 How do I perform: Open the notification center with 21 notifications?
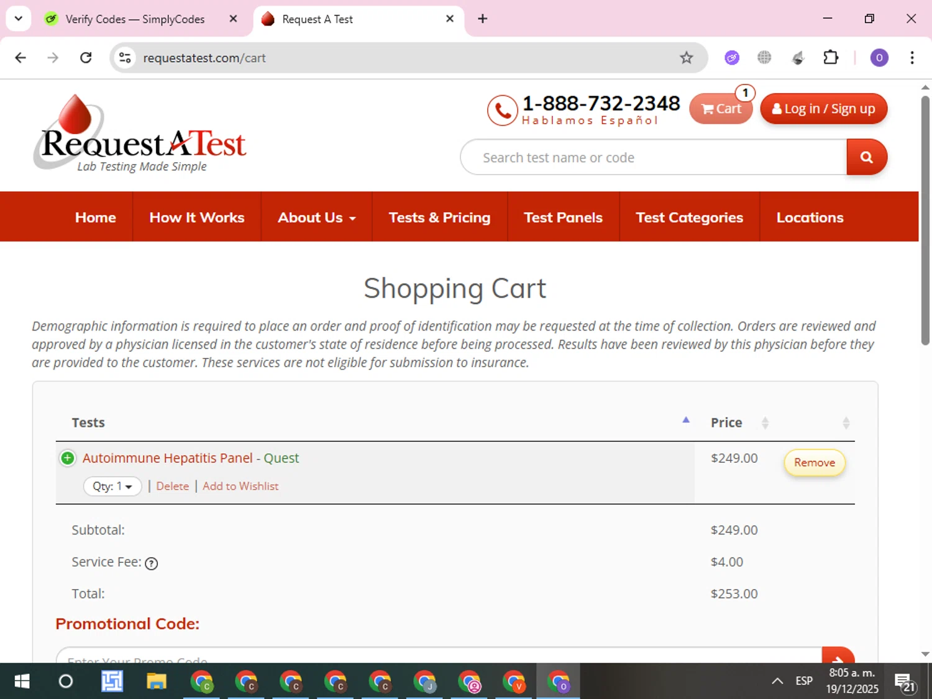tap(905, 682)
